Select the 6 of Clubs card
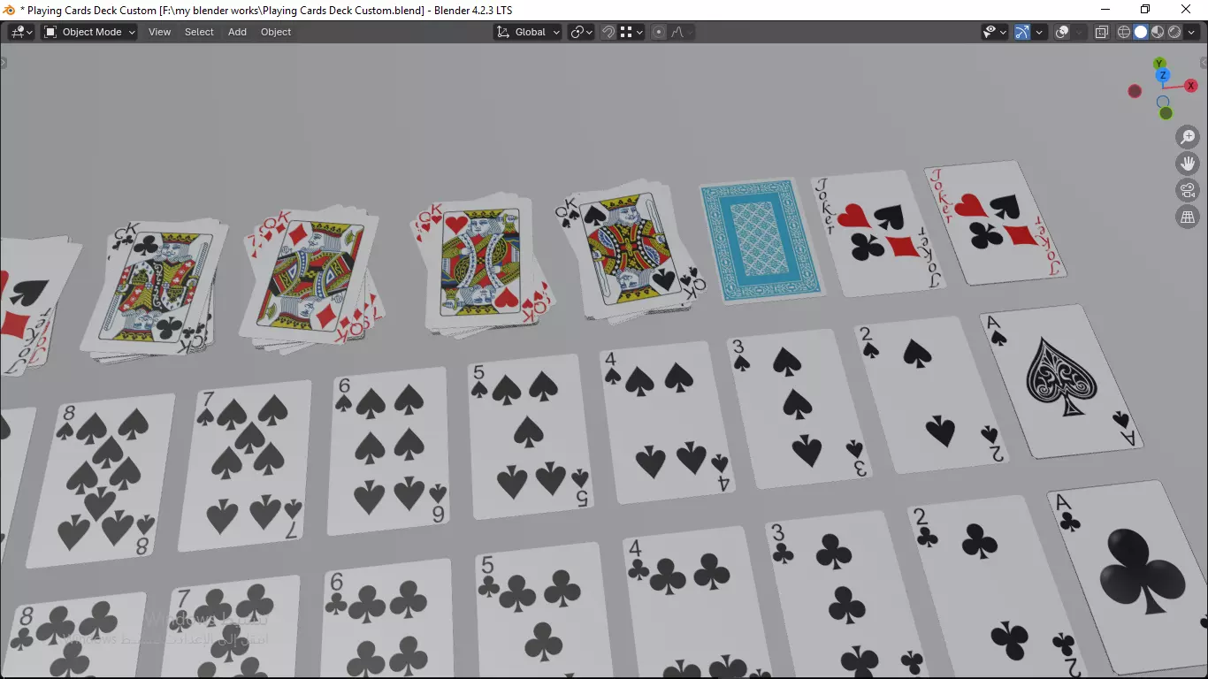The width and height of the screenshot is (1208, 679). (x=386, y=619)
